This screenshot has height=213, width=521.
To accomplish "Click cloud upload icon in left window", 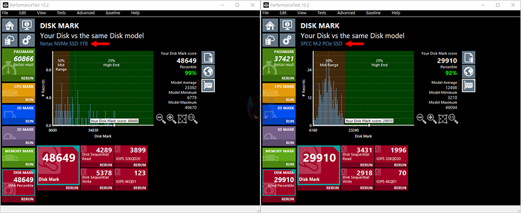I will 10,41.
